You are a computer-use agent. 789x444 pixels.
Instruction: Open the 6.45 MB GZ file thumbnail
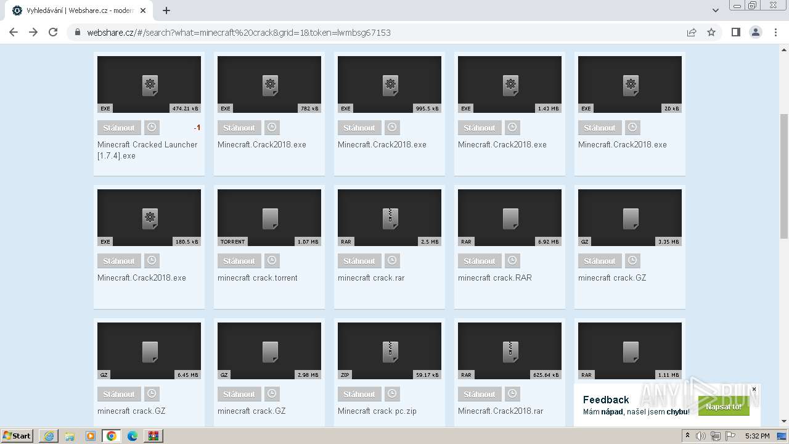pos(149,351)
